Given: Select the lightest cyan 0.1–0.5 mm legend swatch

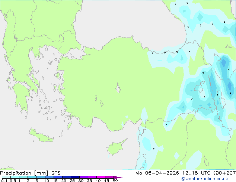Looking at the screenshot, I should tap(6, 177).
